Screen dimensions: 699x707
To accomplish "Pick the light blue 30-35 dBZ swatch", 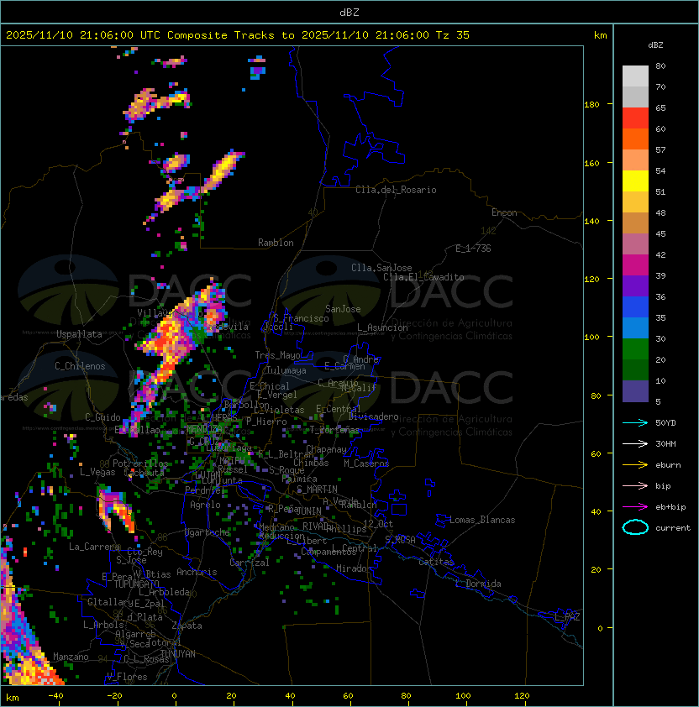I will (635, 327).
